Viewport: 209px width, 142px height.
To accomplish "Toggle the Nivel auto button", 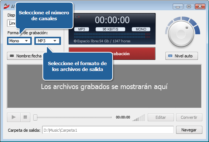I will click(x=182, y=56).
